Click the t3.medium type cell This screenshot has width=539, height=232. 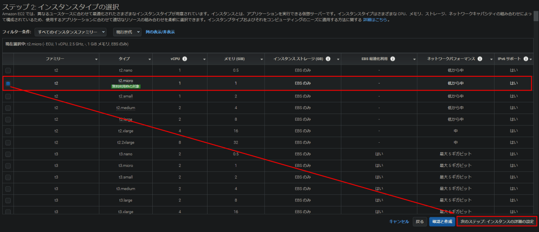[126, 188]
